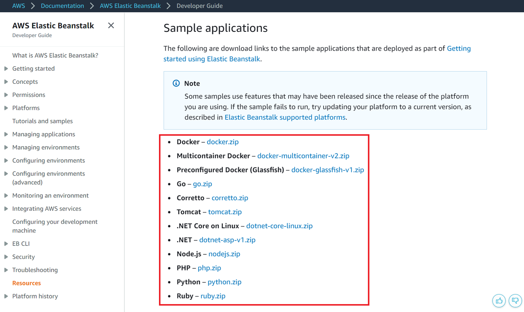Open Configuring your development machine page

coord(55,226)
